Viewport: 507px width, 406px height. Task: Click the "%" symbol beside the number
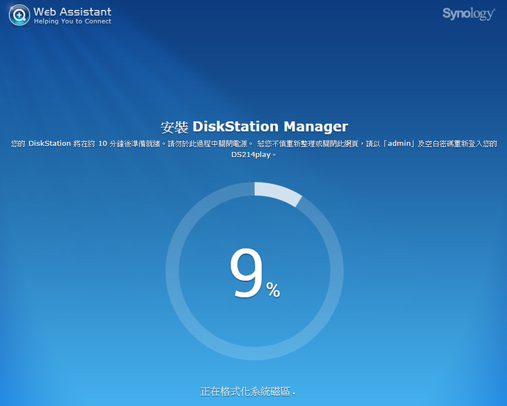[273, 290]
